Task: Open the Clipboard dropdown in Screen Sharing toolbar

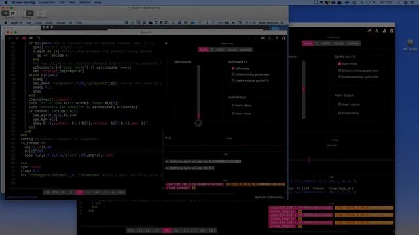Action: 41,13
